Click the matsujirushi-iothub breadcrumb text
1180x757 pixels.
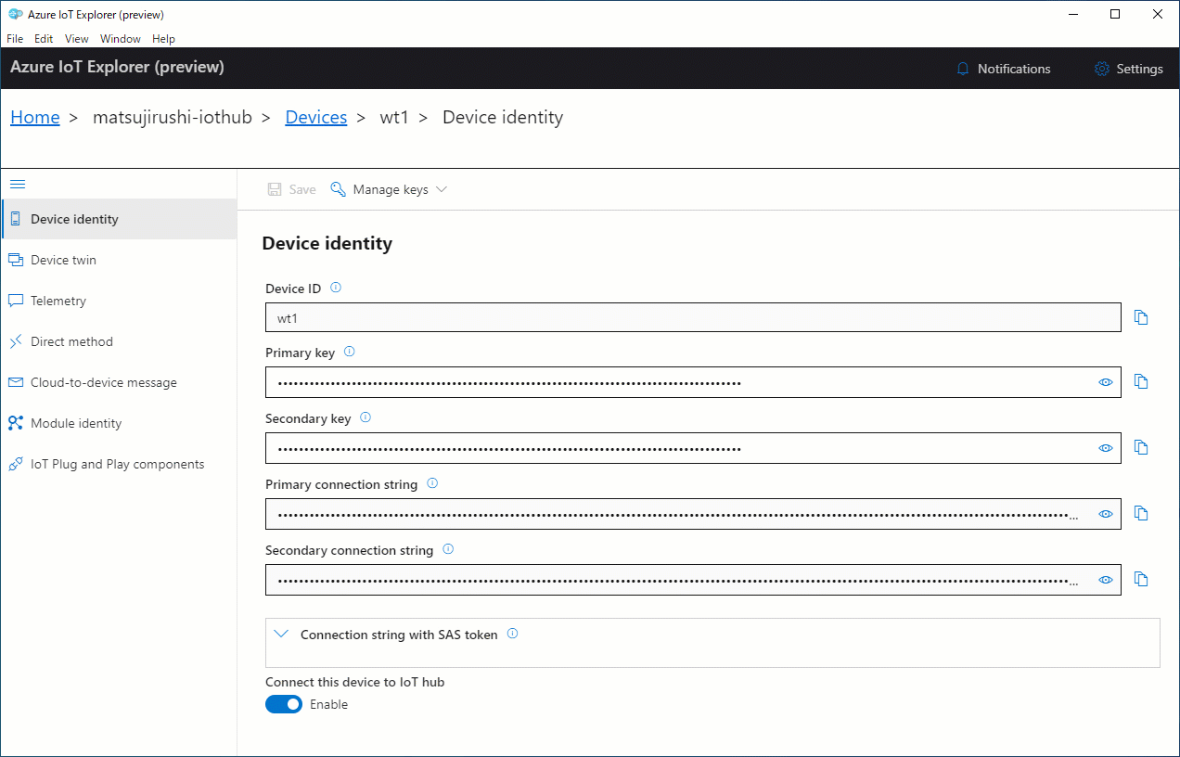point(173,117)
